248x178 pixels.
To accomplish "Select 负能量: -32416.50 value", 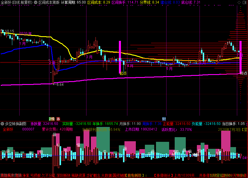I will (x=206, y=124).
